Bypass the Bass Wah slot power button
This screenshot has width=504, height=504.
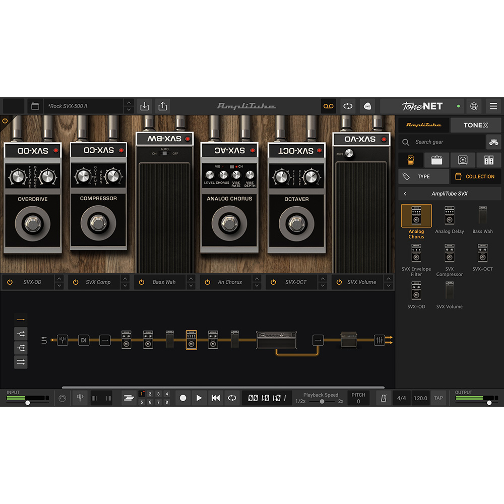[142, 282]
